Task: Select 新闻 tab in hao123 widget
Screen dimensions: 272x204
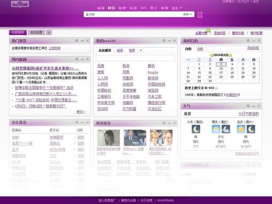Action: click(120, 50)
